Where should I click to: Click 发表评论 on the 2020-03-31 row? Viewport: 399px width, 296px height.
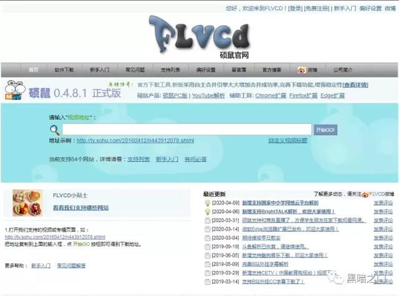pos(383,220)
